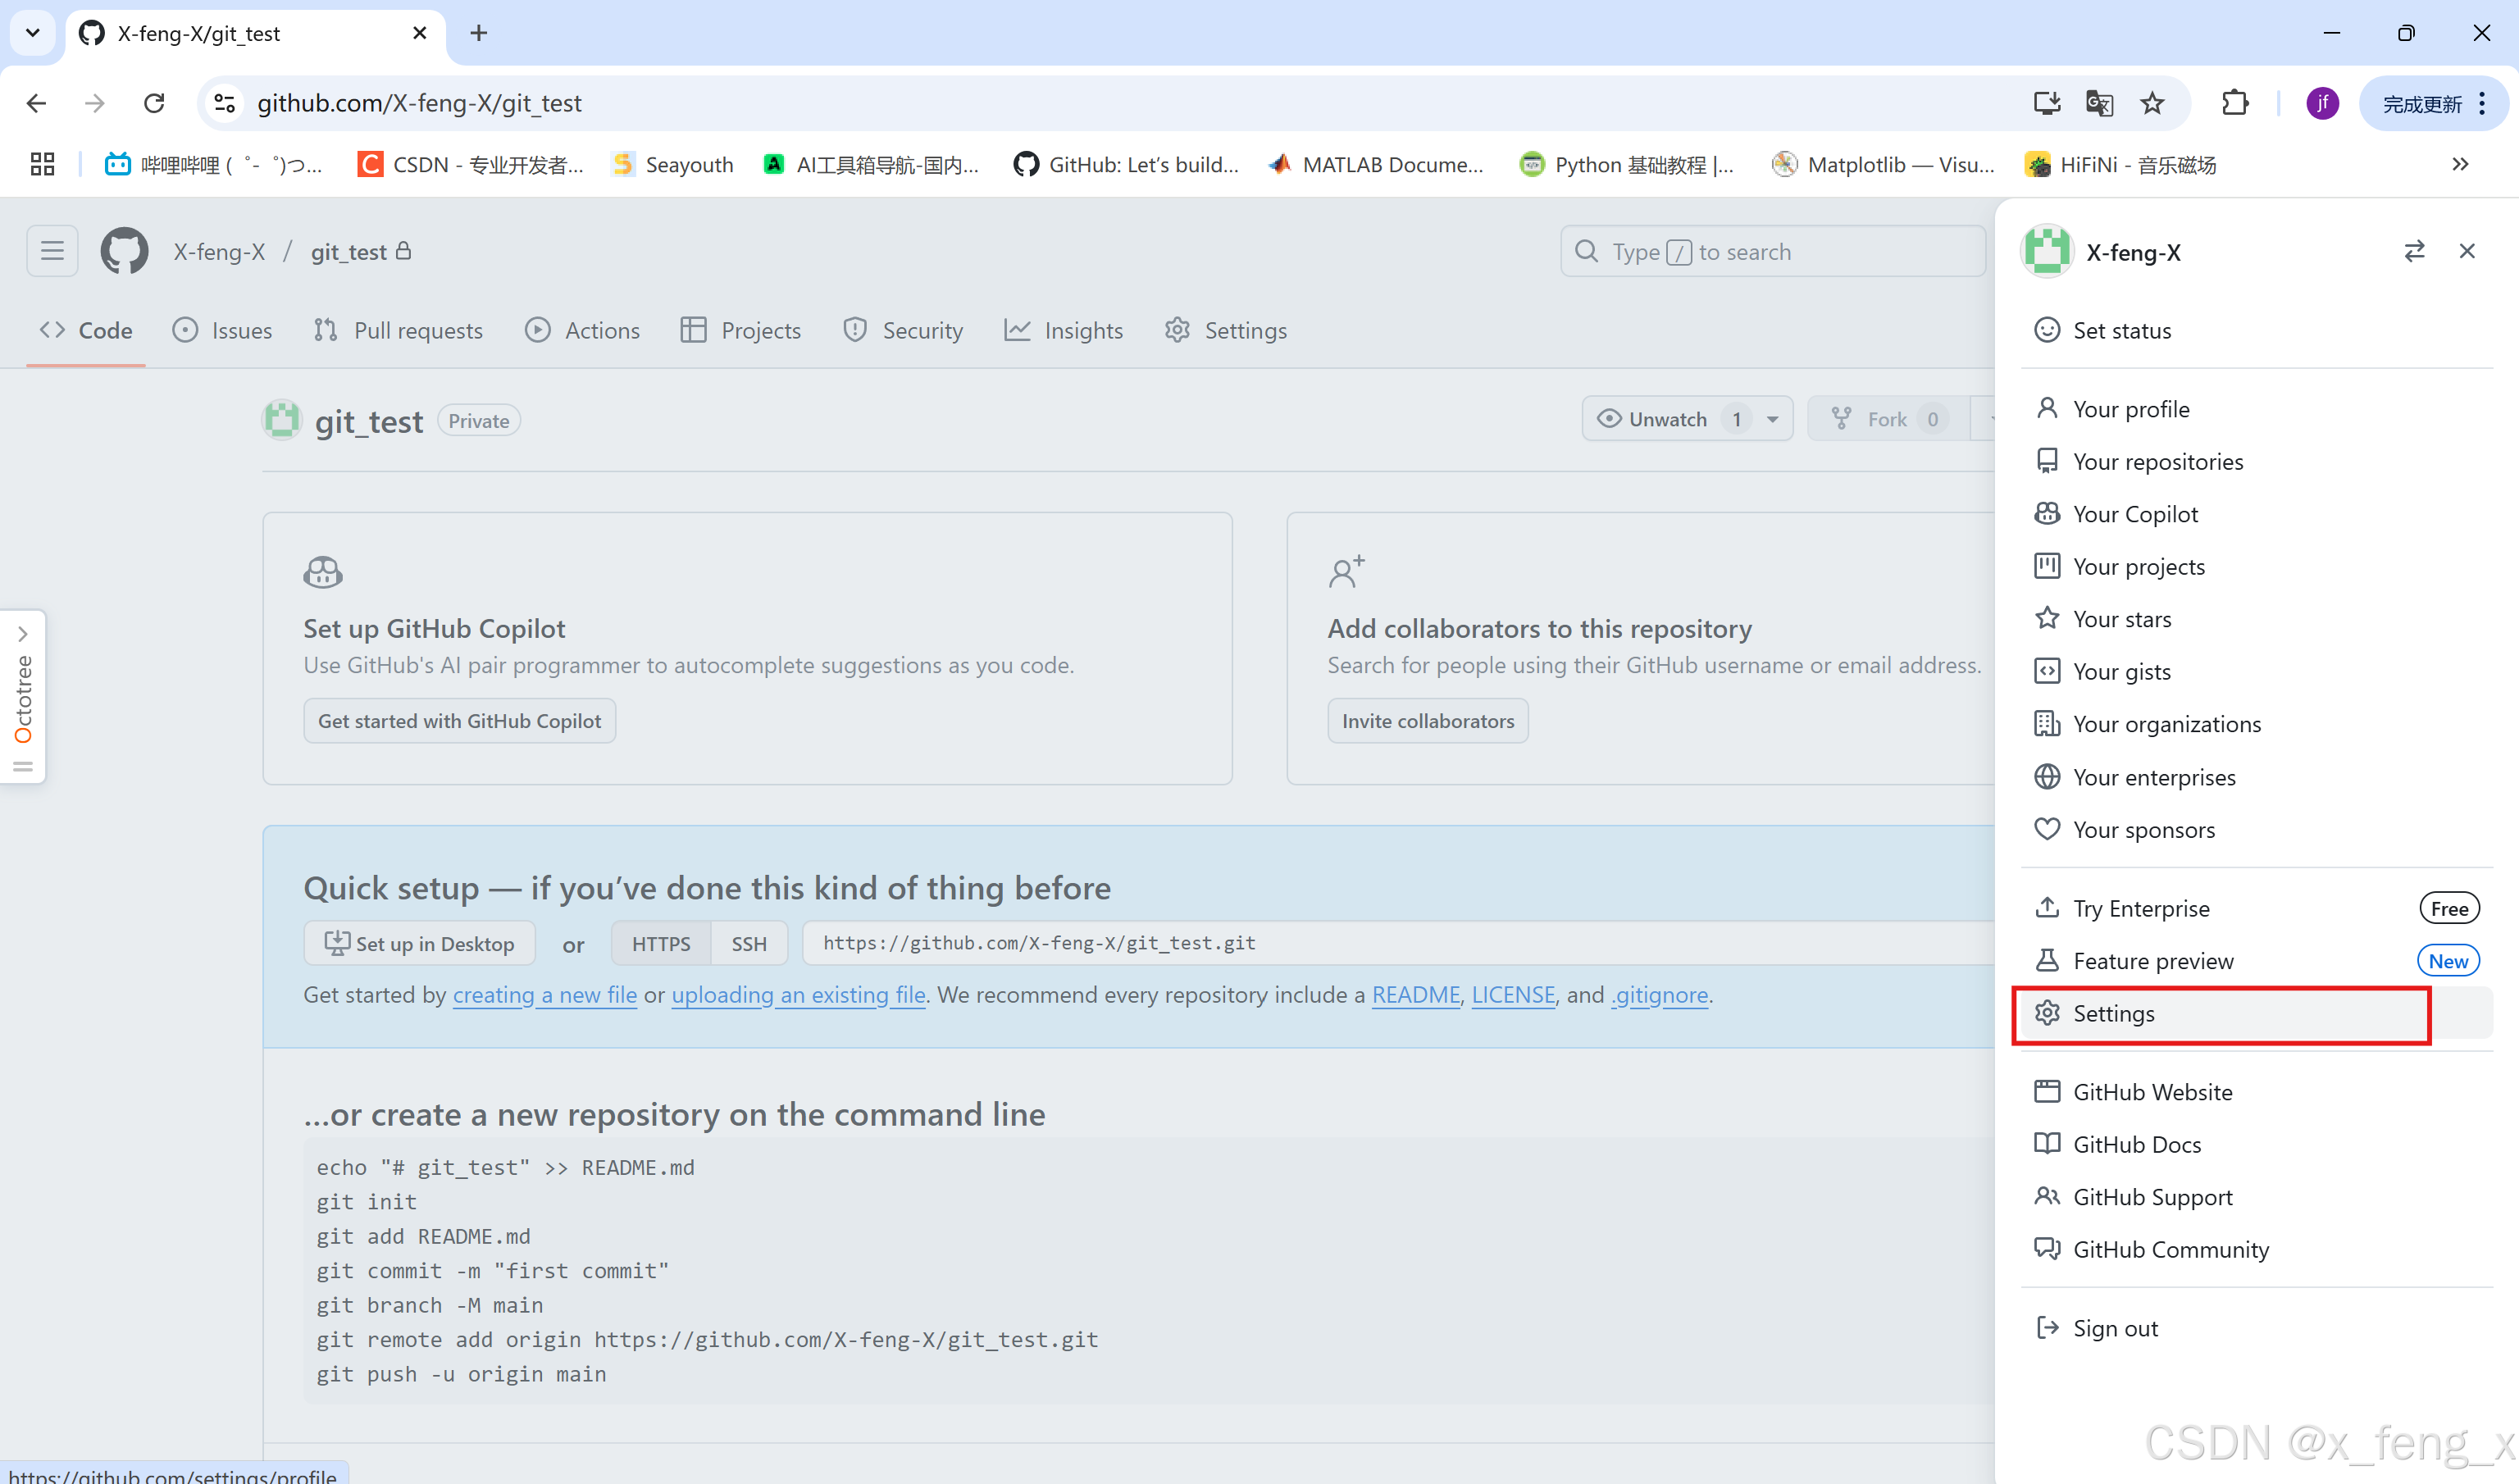This screenshot has width=2519, height=1484.
Task: Bookmark this page with star icon
Action: [x=2152, y=103]
